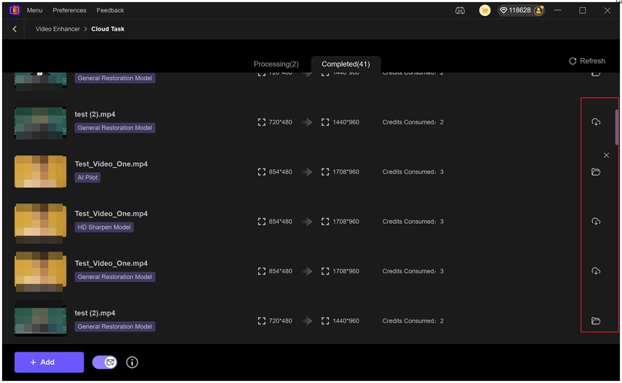Select the Completed(41) tab
622x383 pixels.
pyautogui.click(x=346, y=64)
